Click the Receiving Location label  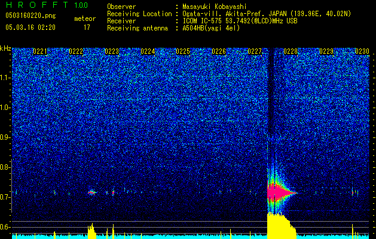[x=139, y=14]
